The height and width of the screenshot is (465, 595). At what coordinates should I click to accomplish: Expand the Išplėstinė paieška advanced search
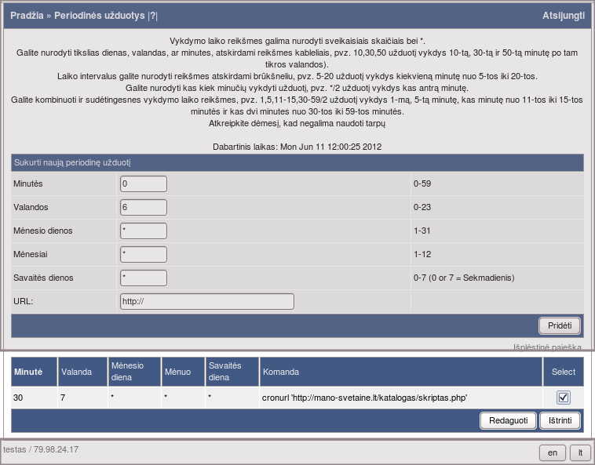click(x=547, y=347)
